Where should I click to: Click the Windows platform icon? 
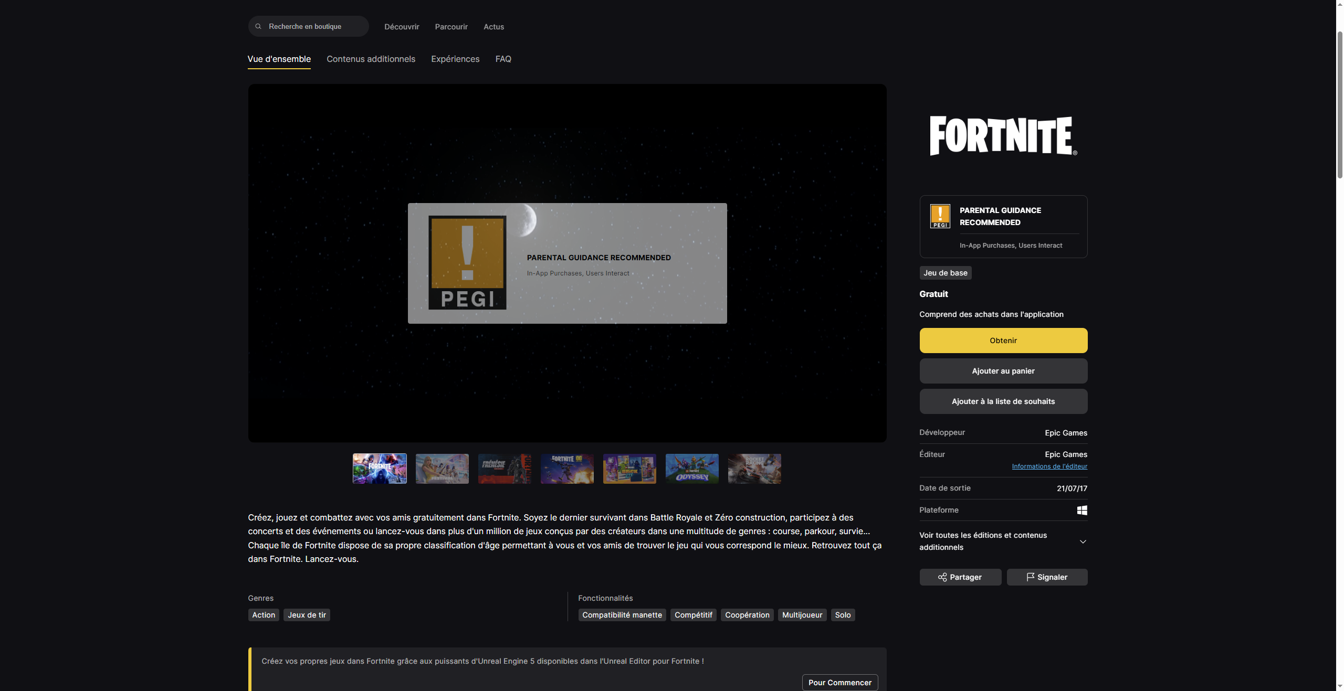tap(1081, 510)
